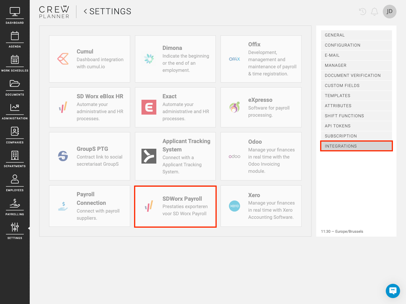Open Work Schedules in the sidebar

pos(15,63)
